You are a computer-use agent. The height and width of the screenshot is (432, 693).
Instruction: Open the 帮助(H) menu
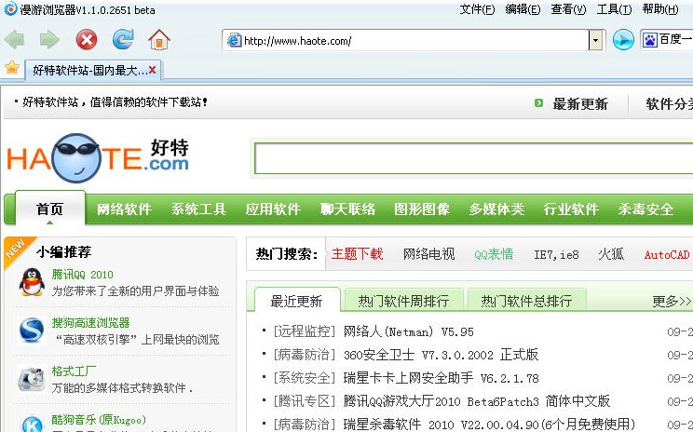click(660, 9)
